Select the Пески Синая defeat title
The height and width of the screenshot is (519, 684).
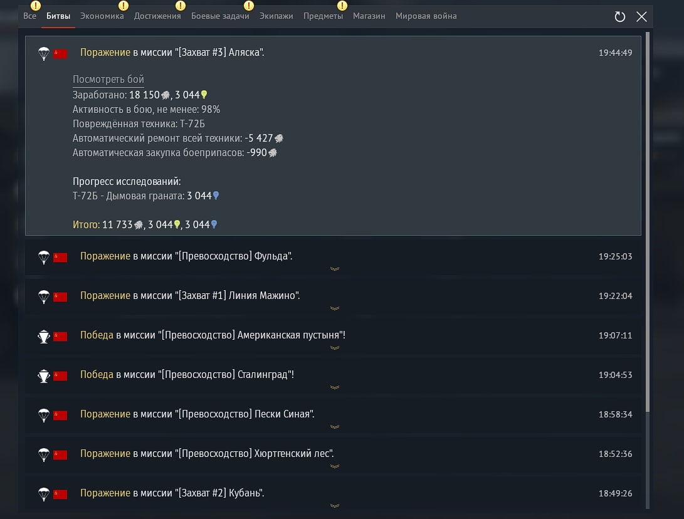point(197,414)
